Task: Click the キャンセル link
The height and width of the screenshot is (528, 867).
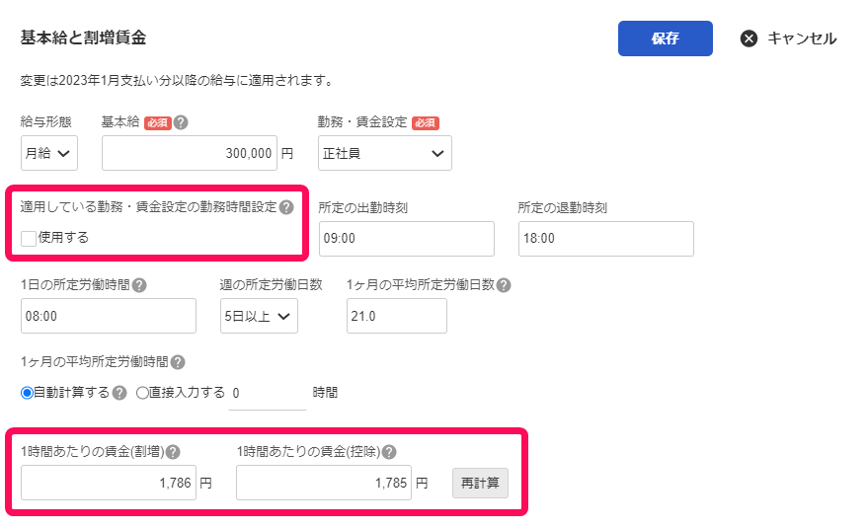Action: pos(801,38)
